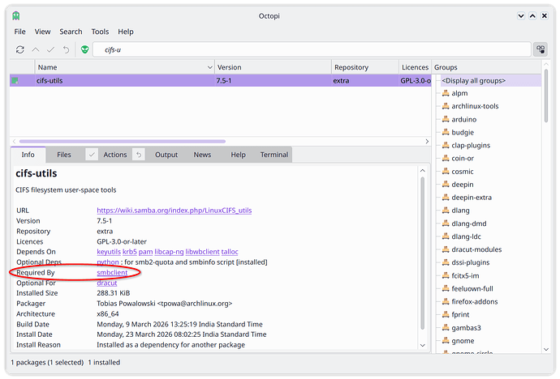The height and width of the screenshot is (379, 560).
Task: Select the fprint group
Action: pyautogui.click(x=460, y=314)
